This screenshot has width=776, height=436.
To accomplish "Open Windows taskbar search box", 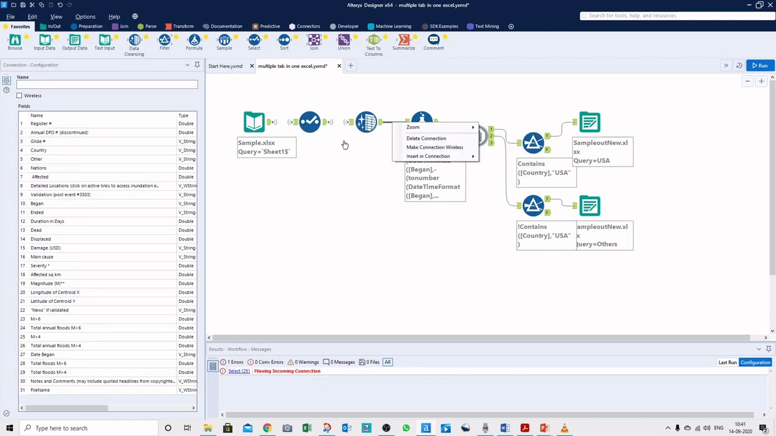I will pos(89,428).
